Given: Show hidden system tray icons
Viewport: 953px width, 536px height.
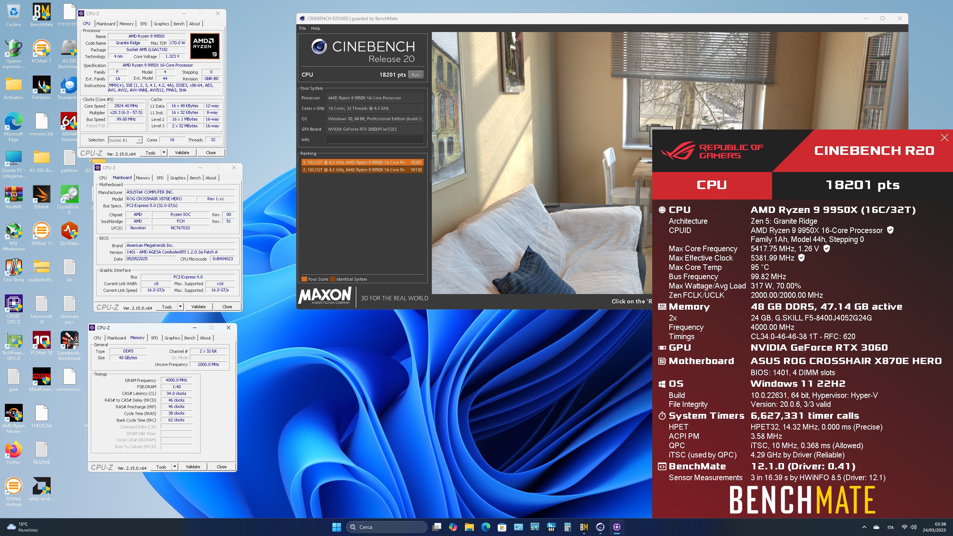Looking at the screenshot, I should [x=864, y=527].
